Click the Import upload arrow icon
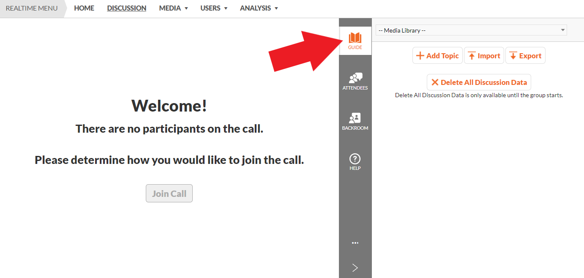The height and width of the screenshot is (278, 584). [x=472, y=56]
